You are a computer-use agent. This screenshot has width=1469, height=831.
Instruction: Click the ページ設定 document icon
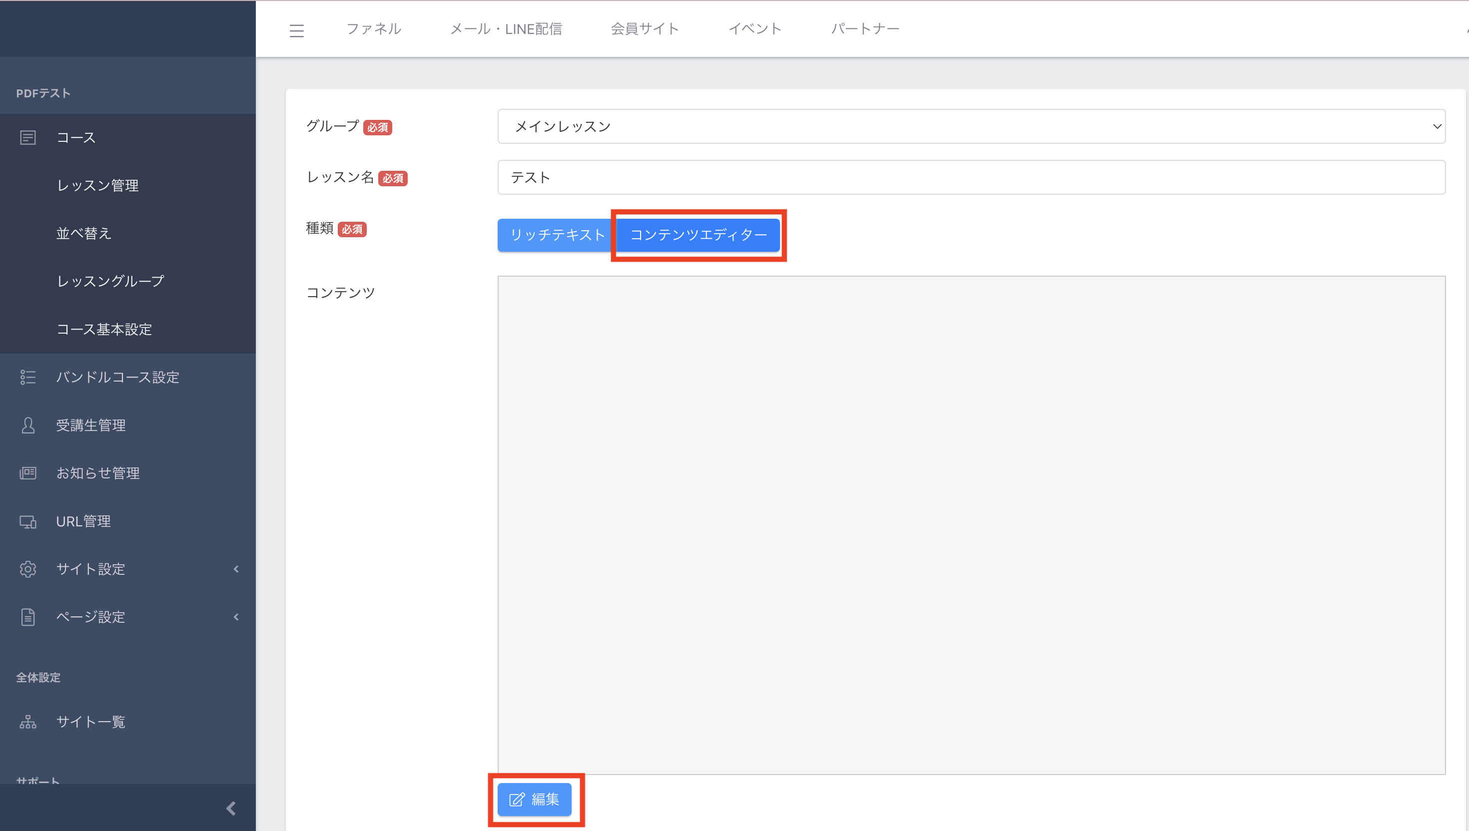point(27,617)
